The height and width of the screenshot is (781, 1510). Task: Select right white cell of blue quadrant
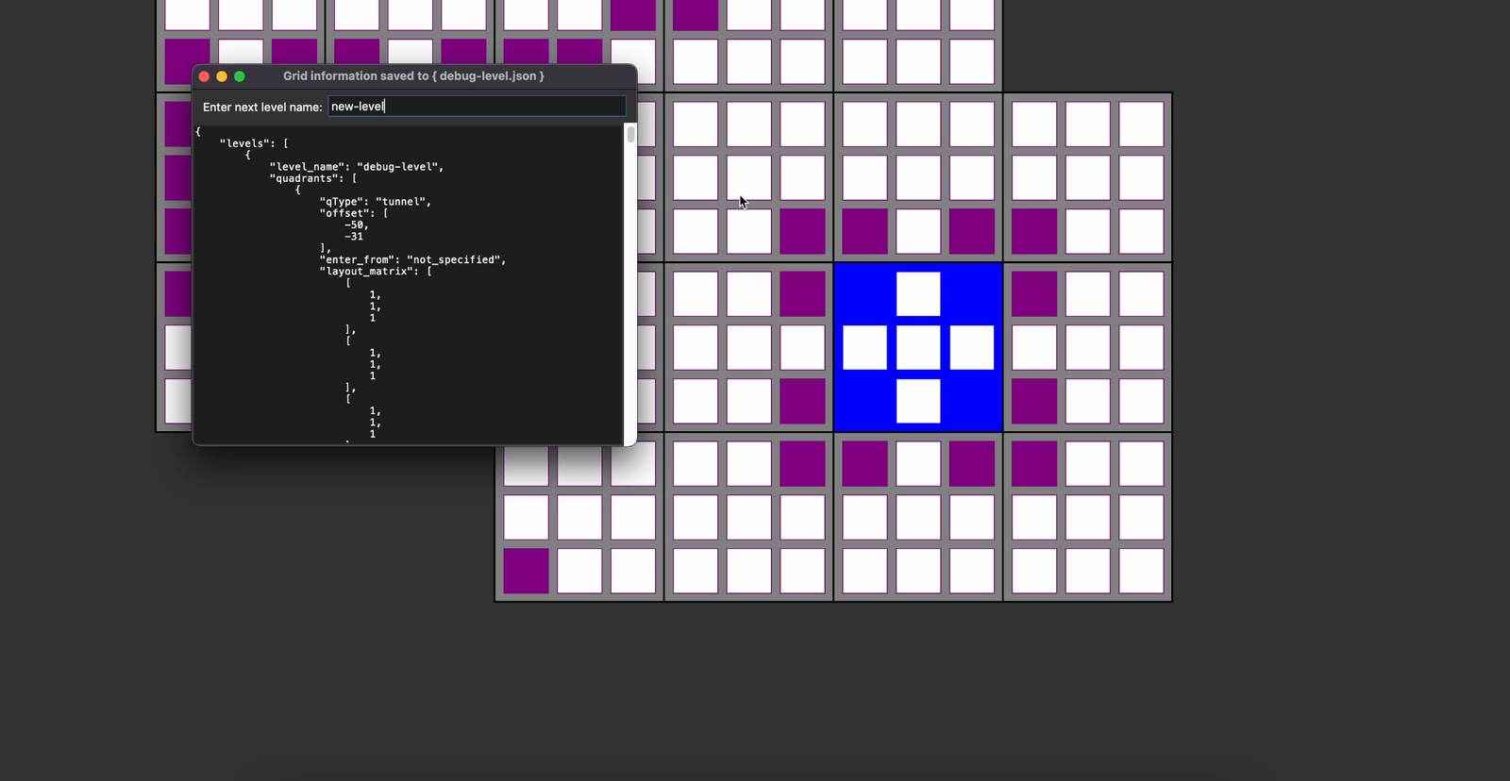[x=971, y=347]
